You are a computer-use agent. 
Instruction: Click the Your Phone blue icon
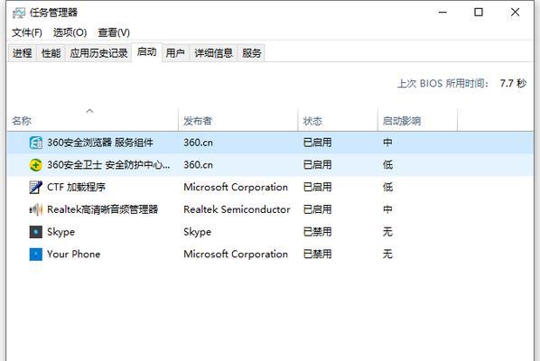(36, 254)
